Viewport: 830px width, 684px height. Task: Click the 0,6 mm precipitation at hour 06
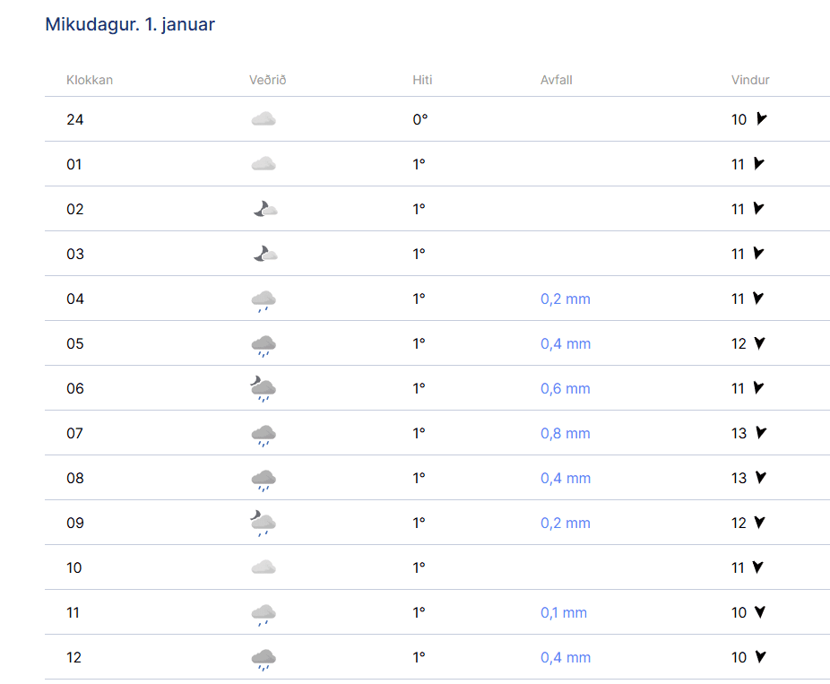coord(566,388)
